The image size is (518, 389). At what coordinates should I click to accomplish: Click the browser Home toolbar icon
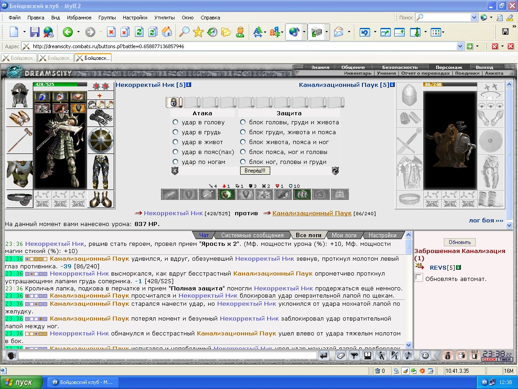click(167, 32)
